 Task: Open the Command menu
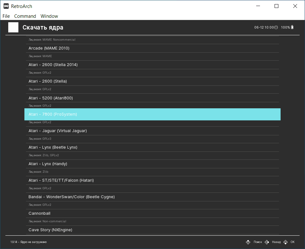pos(25,16)
